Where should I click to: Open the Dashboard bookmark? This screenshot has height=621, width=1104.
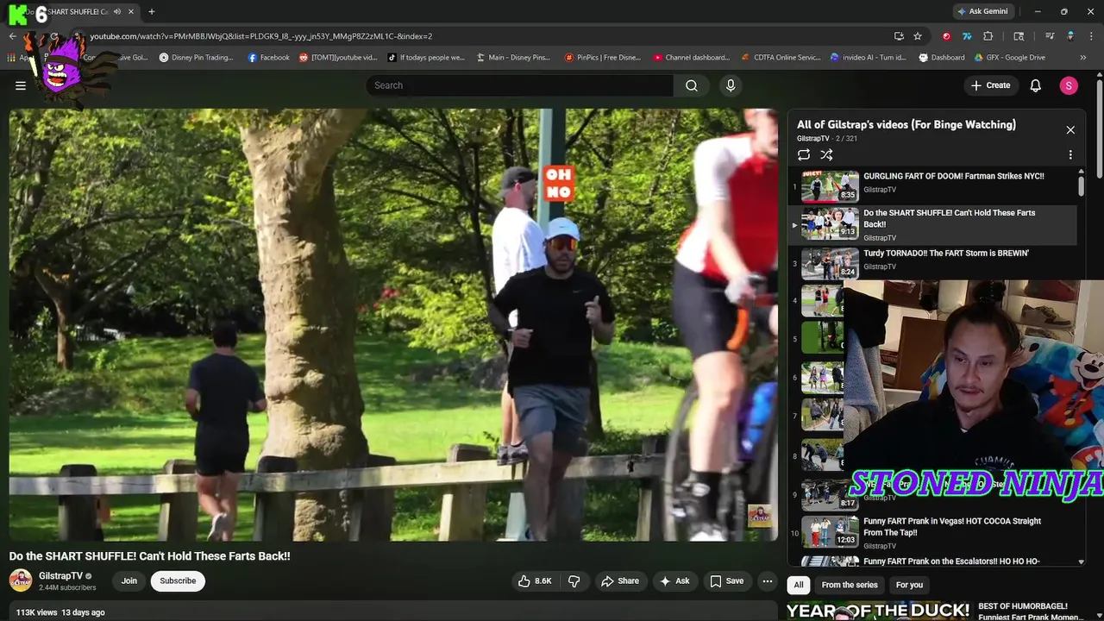pyautogui.click(x=942, y=58)
